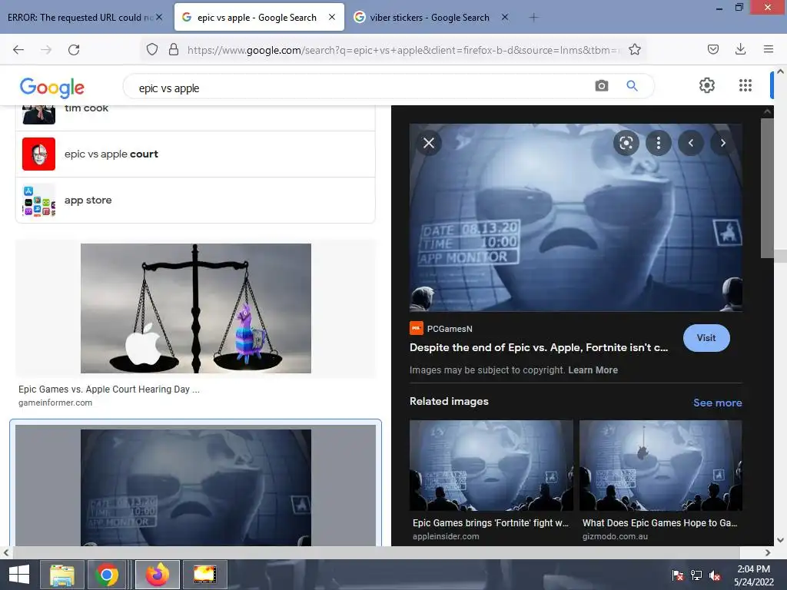
Task: Open Google Lens on preview image
Action: tap(626, 143)
